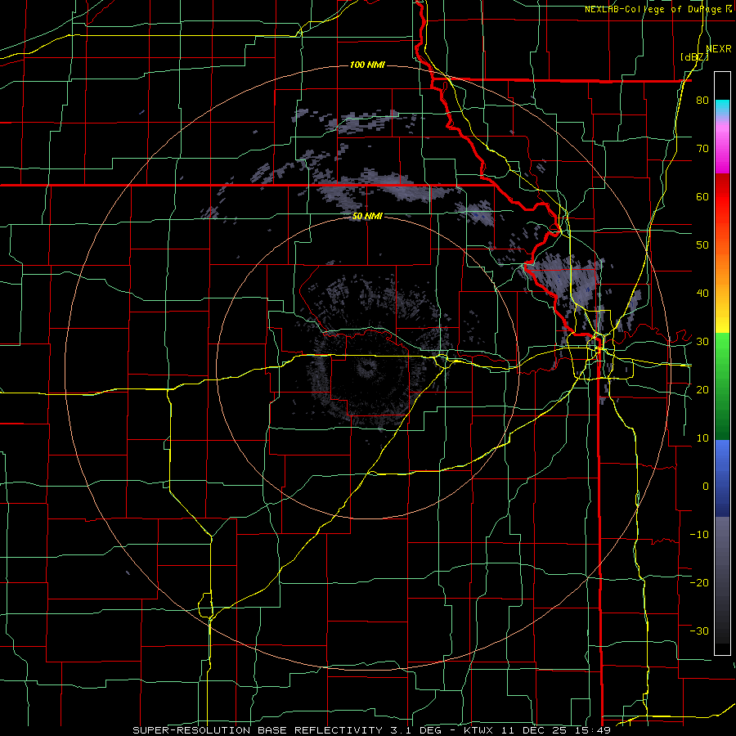Click the 10 dBZ scale value
Viewport: 736px width, 736px height.
pos(702,438)
